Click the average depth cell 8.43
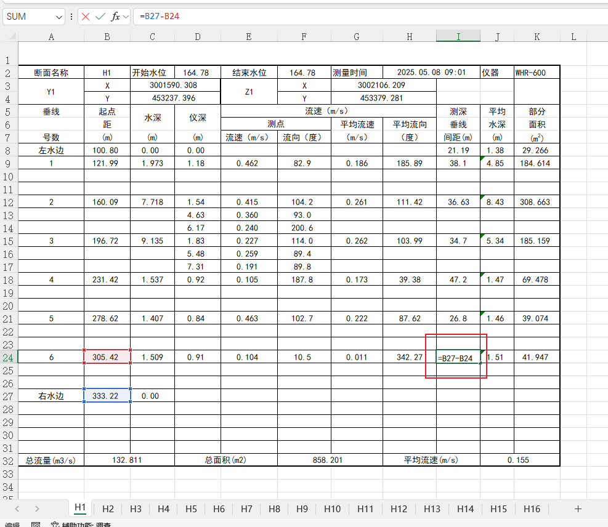This screenshot has height=527, width=608. pos(497,202)
